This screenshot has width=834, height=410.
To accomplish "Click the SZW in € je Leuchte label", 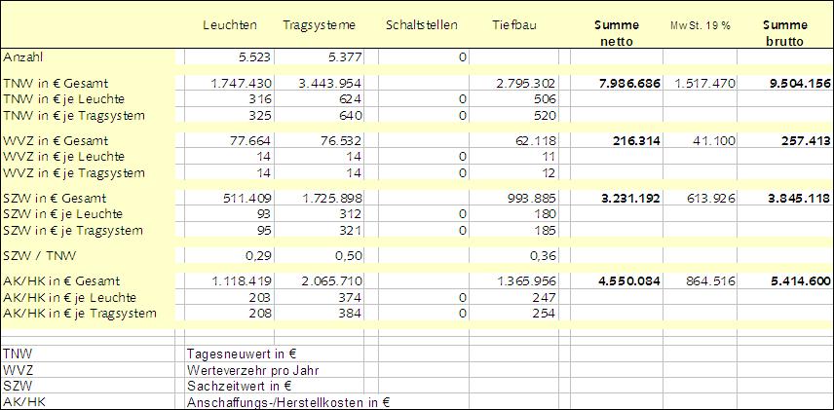I will pyautogui.click(x=62, y=214).
